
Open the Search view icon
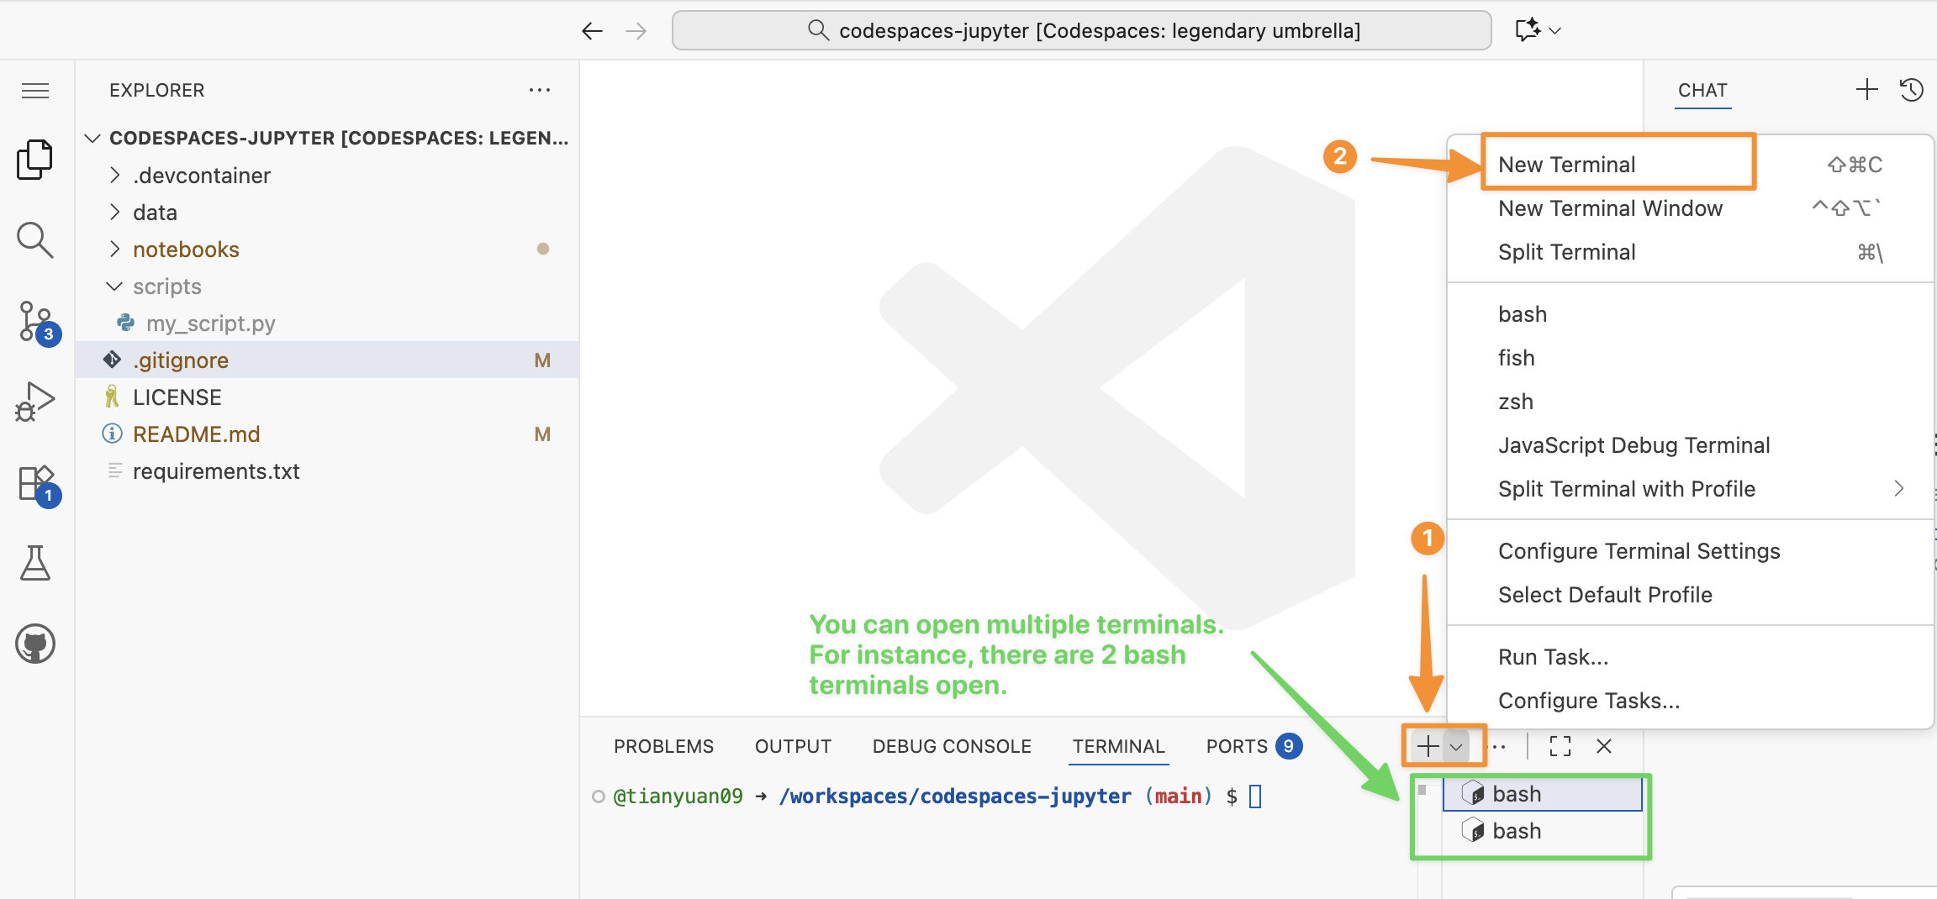[x=34, y=240]
